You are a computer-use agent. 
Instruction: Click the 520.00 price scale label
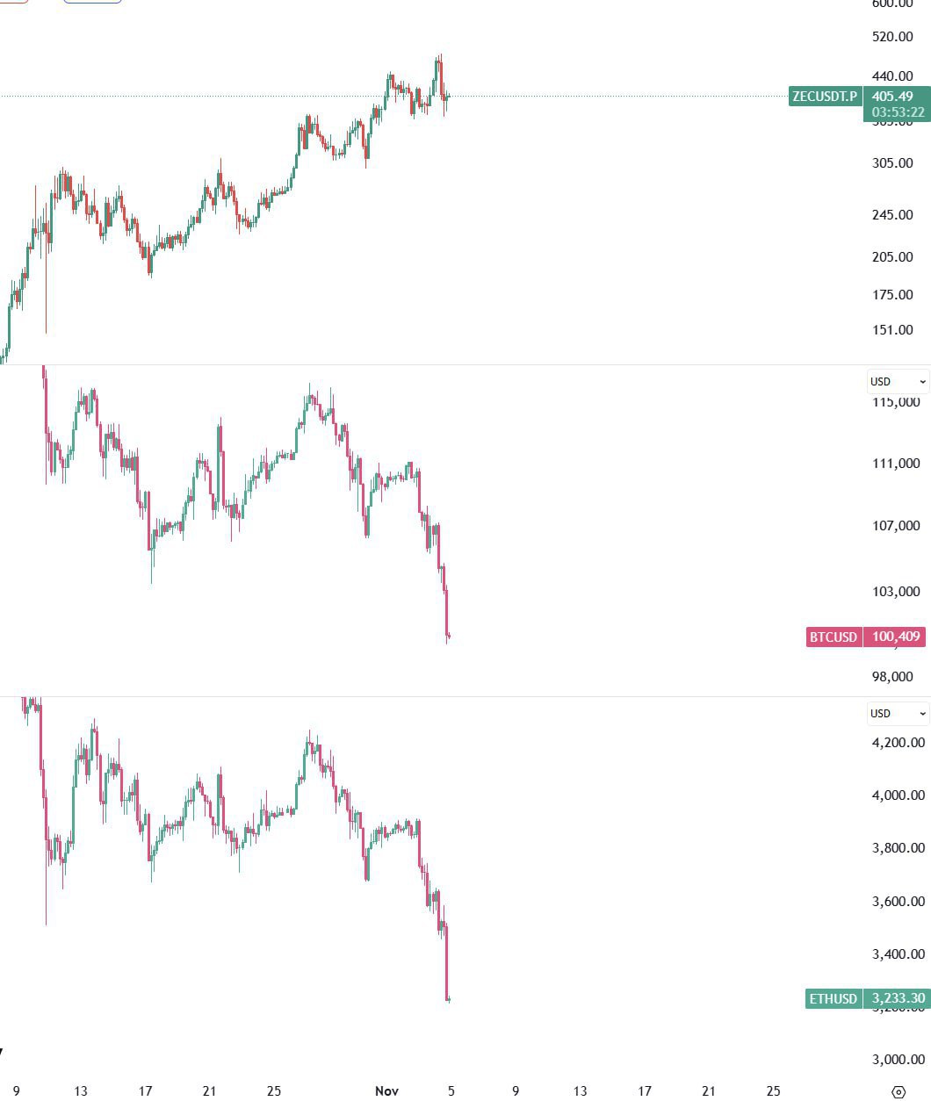892,37
